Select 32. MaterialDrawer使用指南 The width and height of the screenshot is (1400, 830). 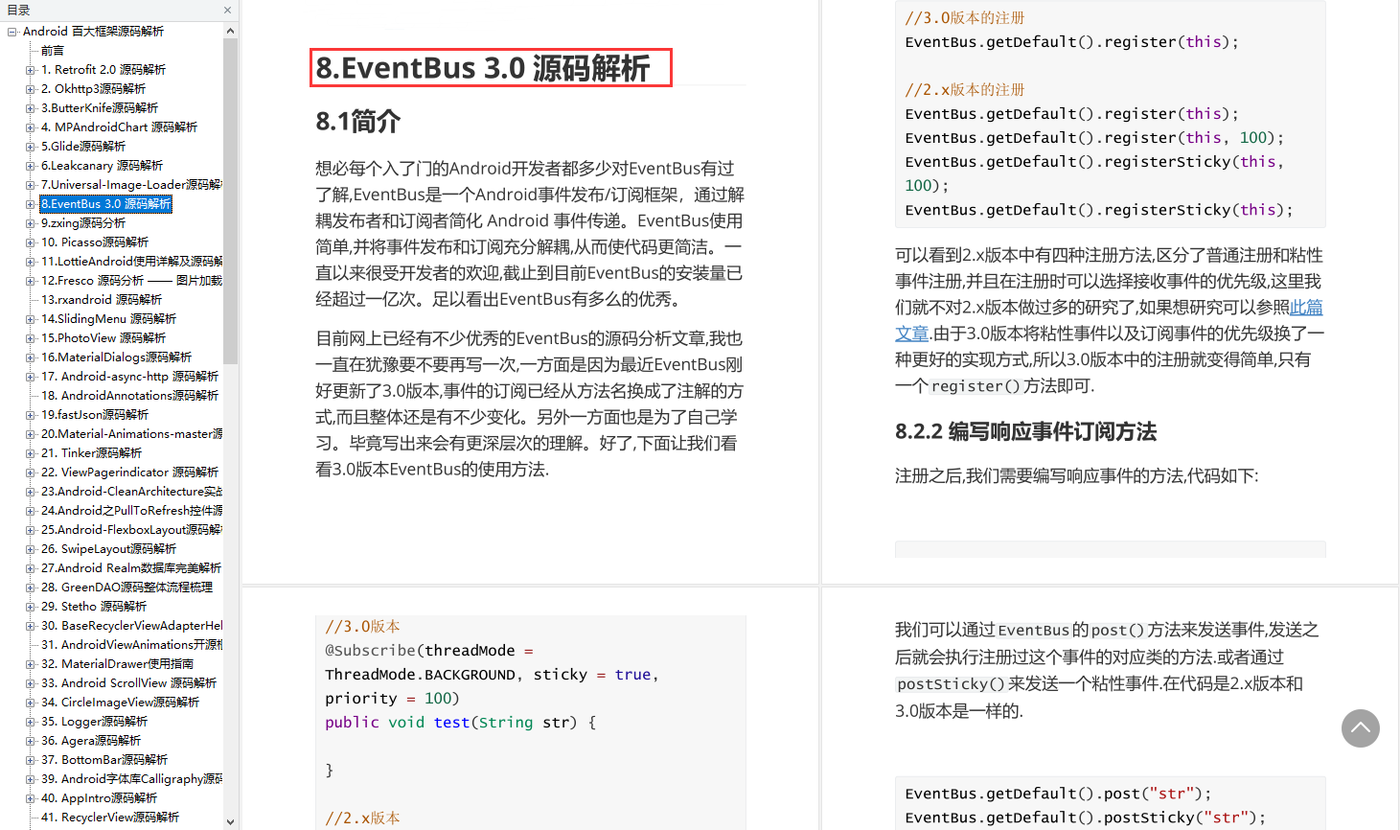118,664
